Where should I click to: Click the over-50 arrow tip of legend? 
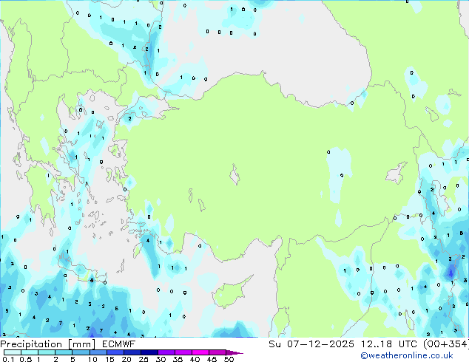tap(234, 352)
